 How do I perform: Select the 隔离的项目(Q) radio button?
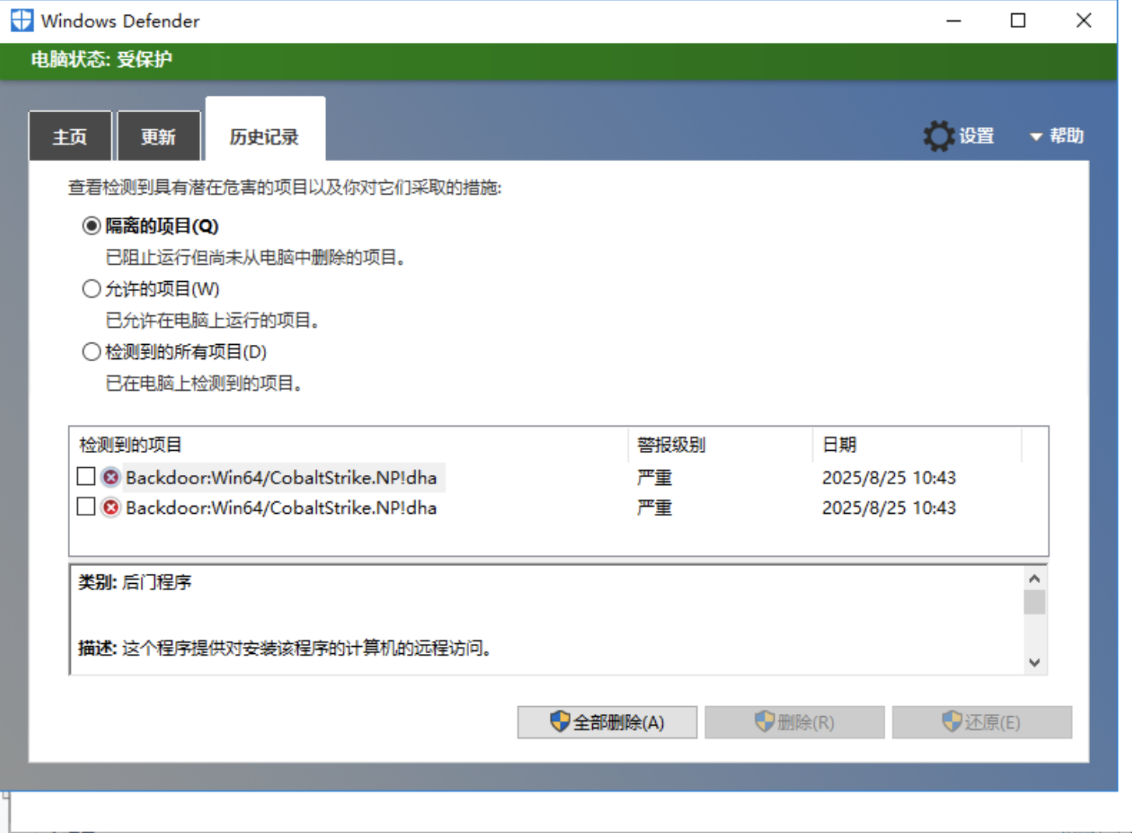tap(92, 226)
